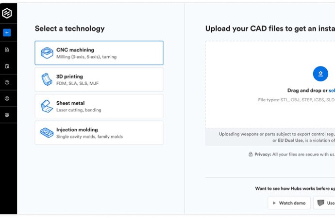The image size is (335, 218).
Task: Open the orders clipboard icon in sidebar
Action: 7,66
